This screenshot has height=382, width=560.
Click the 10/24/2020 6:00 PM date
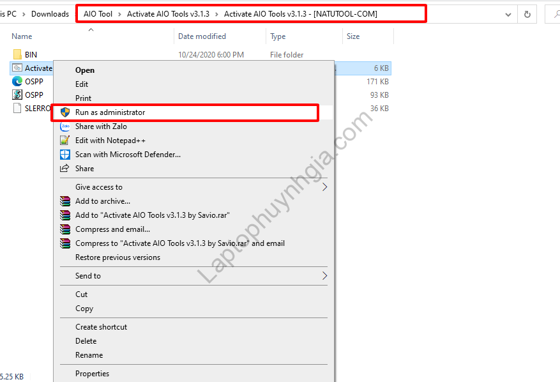point(211,55)
